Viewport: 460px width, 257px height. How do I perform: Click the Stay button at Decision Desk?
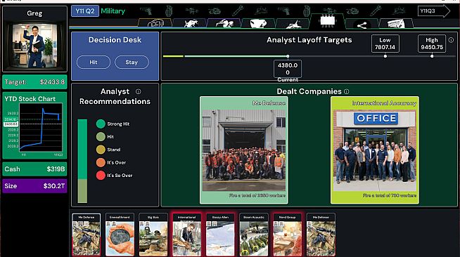(132, 62)
